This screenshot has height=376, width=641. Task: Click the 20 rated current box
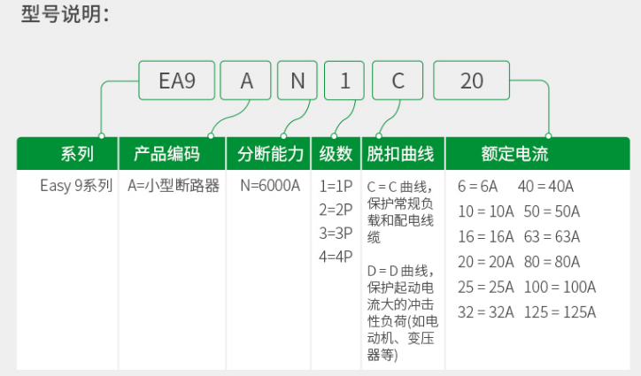(x=471, y=81)
